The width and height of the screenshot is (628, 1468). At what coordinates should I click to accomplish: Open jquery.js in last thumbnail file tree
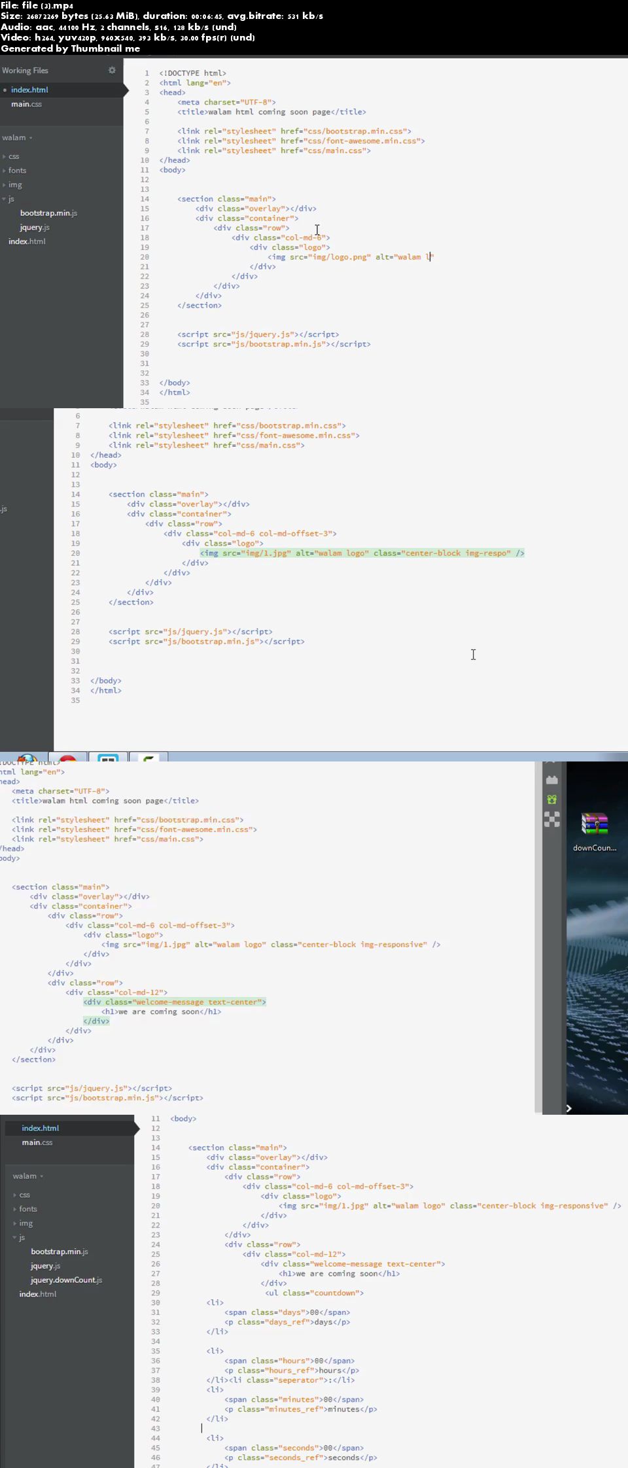45,1266
